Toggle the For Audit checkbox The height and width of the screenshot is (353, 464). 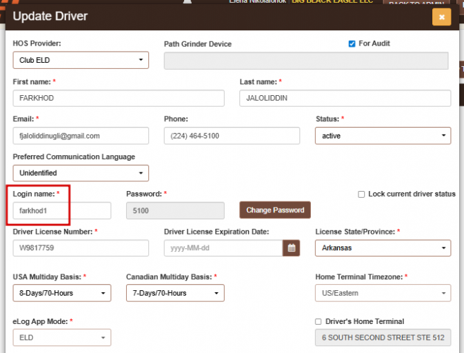click(x=352, y=44)
